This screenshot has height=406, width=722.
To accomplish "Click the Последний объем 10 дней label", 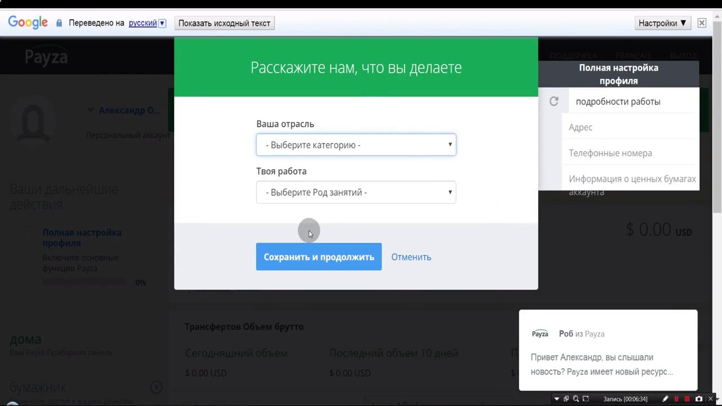I will [x=394, y=353].
